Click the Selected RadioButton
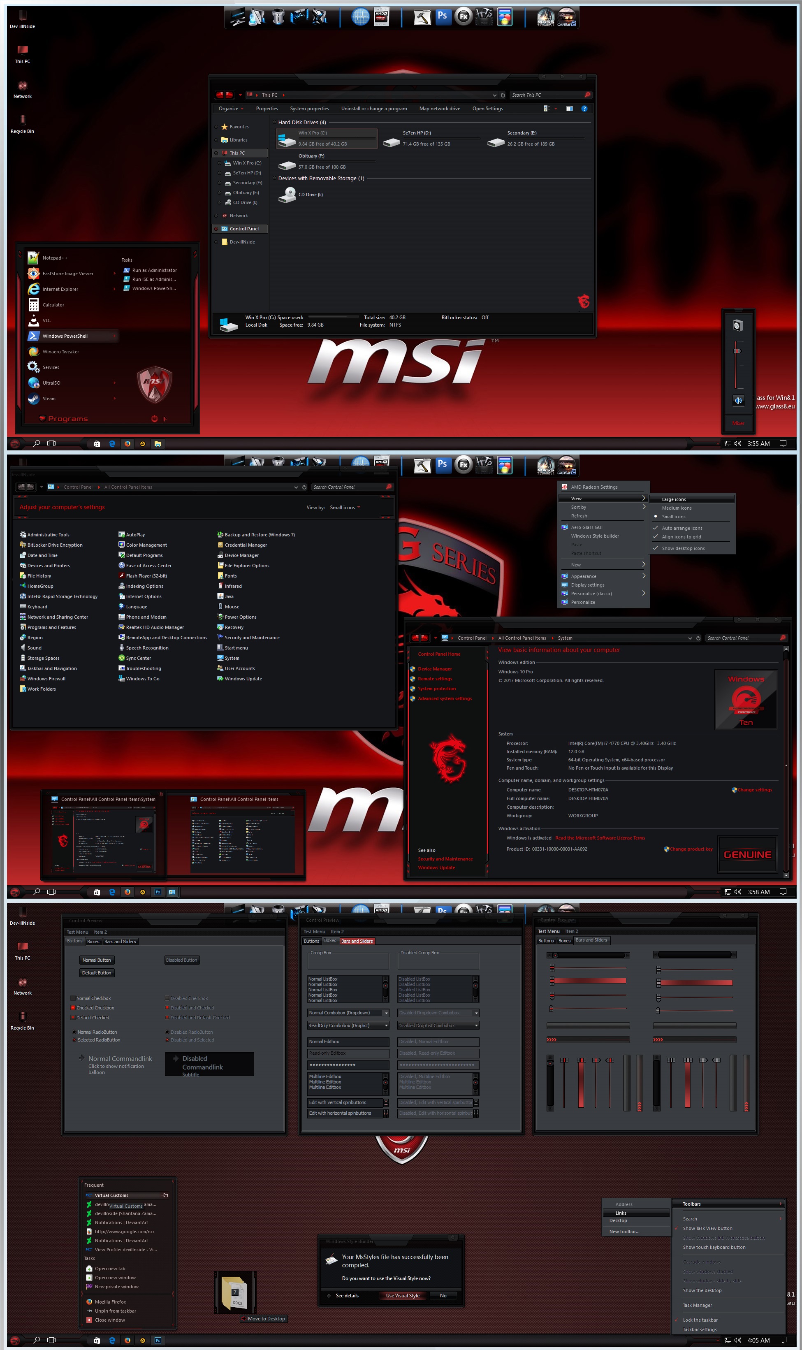 tap(74, 1039)
